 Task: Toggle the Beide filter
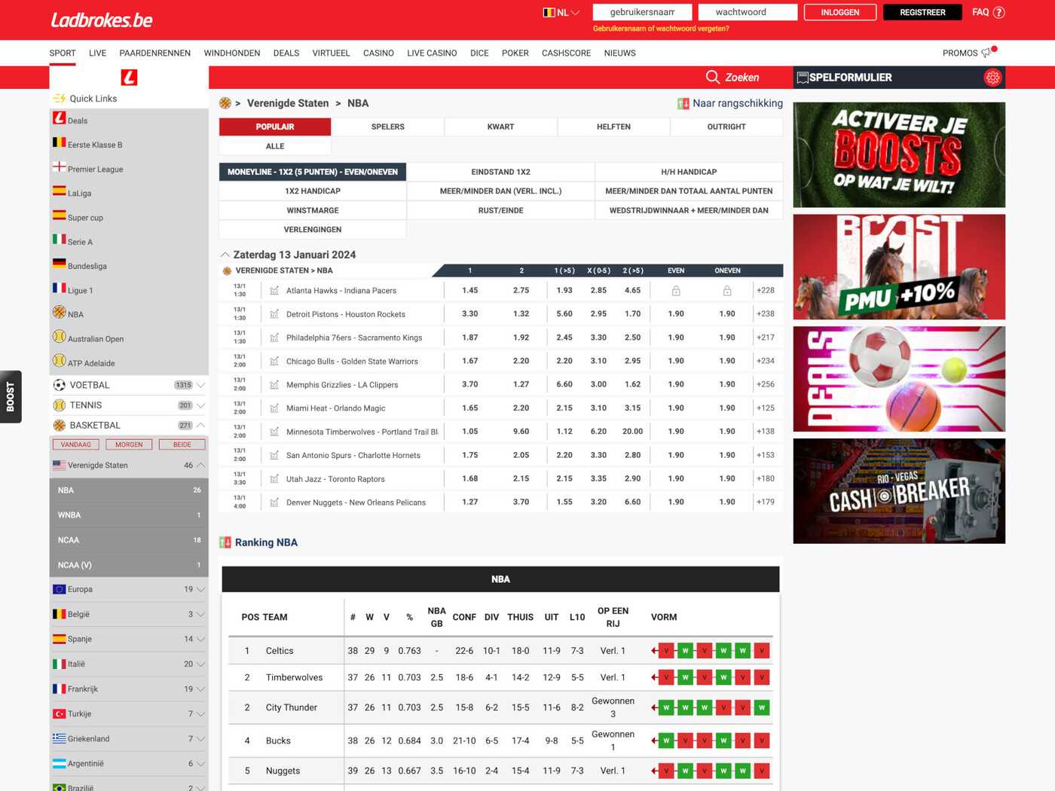pyautogui.click(x=182, y=444)
